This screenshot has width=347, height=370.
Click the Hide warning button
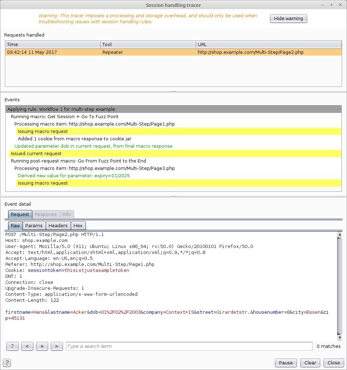(288, 18)
